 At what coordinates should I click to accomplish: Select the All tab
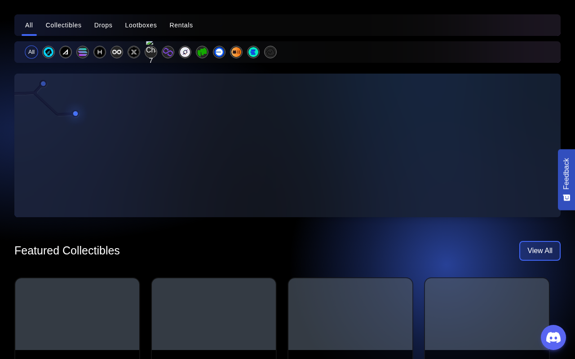click(x=29, y=25)
